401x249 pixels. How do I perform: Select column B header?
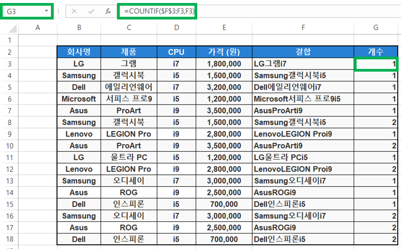pos(79,28)
